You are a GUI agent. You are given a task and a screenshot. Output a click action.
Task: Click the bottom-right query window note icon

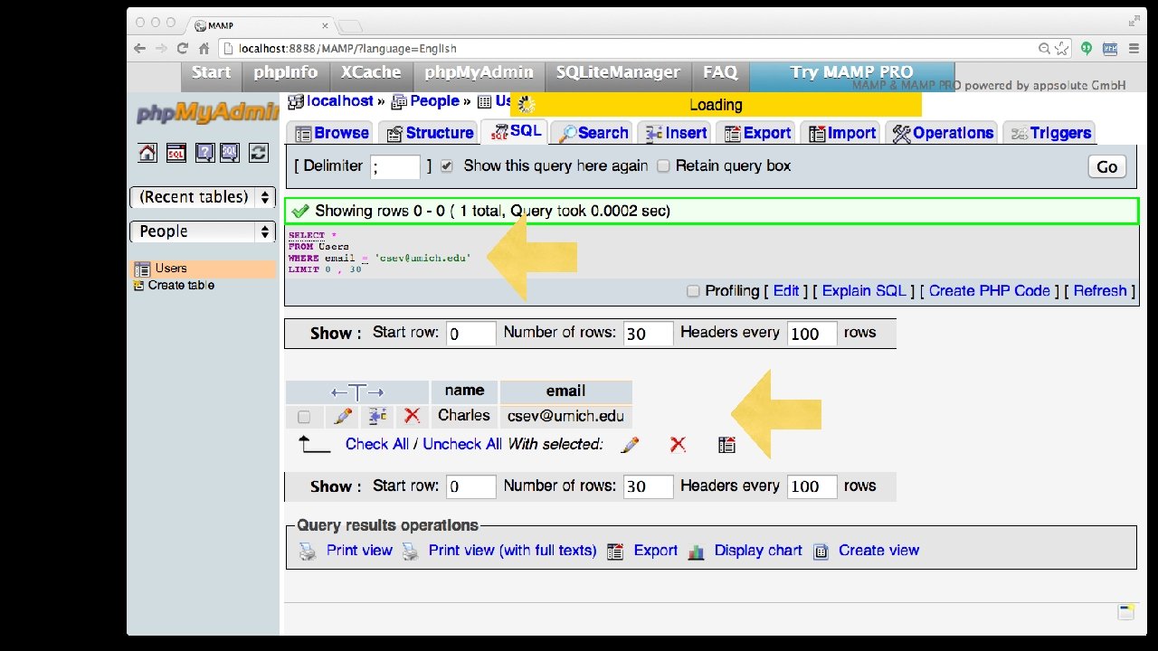point(1125,612)
